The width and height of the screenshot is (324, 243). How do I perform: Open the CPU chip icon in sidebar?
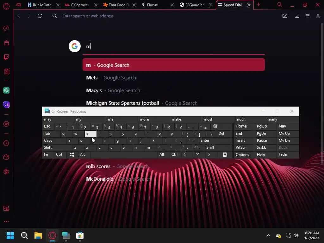coord(6,72)
